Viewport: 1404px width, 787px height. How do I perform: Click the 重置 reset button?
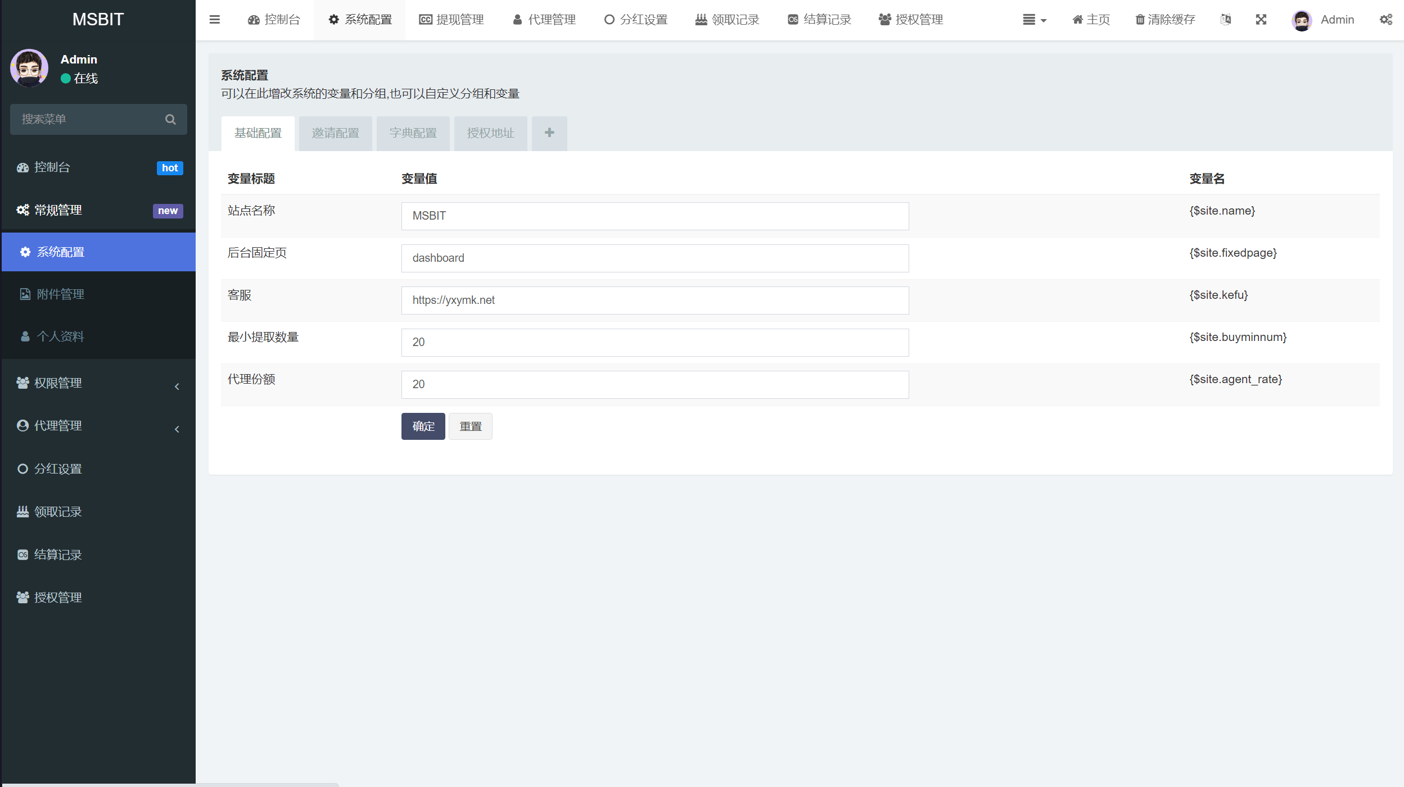click(470, 426)
